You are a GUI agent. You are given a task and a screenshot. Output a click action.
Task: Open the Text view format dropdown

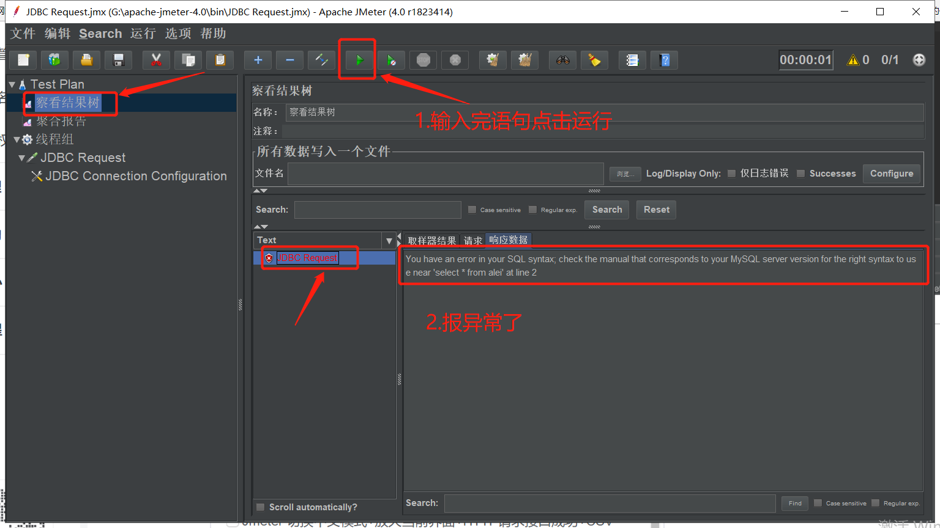[390, 240]
